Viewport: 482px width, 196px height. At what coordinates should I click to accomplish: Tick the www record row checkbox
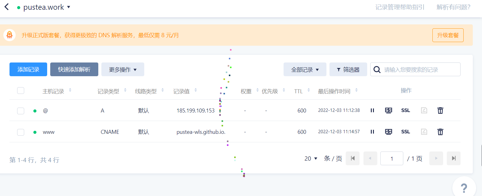tap(21, 132)
